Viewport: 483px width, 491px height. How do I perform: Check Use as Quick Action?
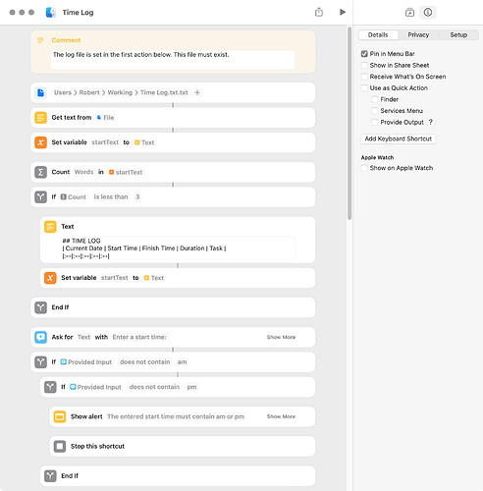pos(364,87)
